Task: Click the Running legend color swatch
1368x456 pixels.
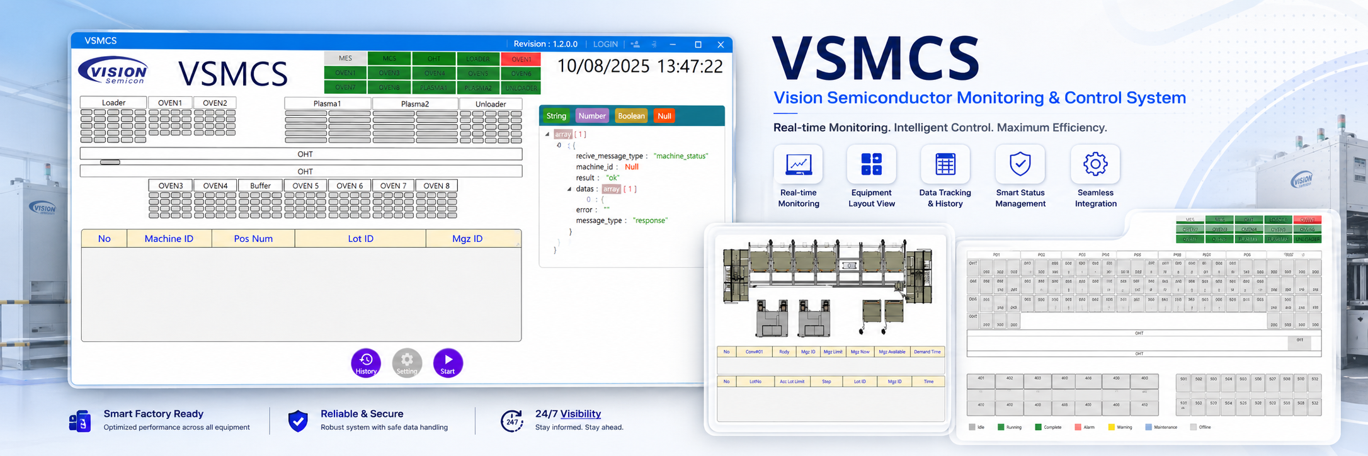Action: click(1001, 427)
